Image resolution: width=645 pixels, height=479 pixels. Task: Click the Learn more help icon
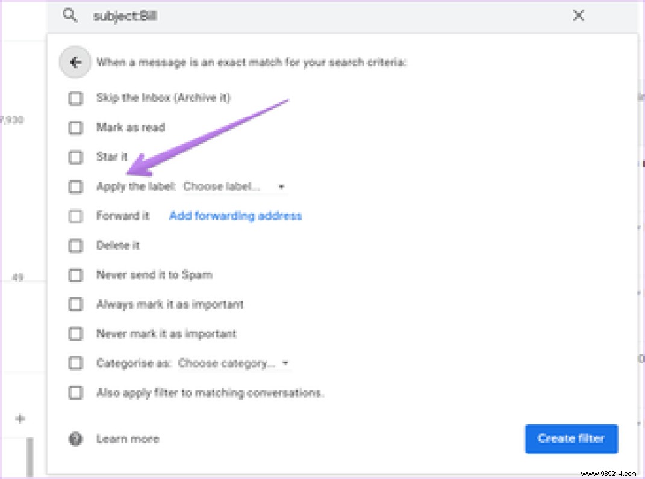(x=75, y=439)
